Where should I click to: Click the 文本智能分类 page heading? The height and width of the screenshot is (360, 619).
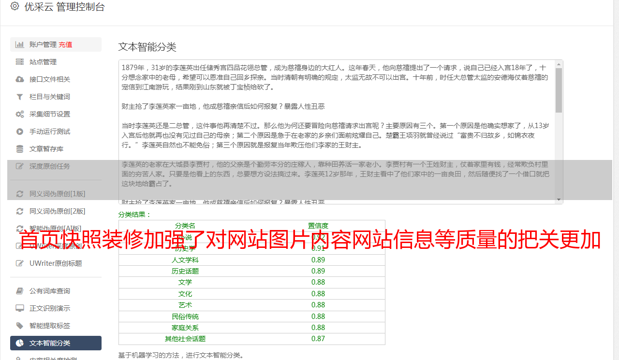(147, 47)
